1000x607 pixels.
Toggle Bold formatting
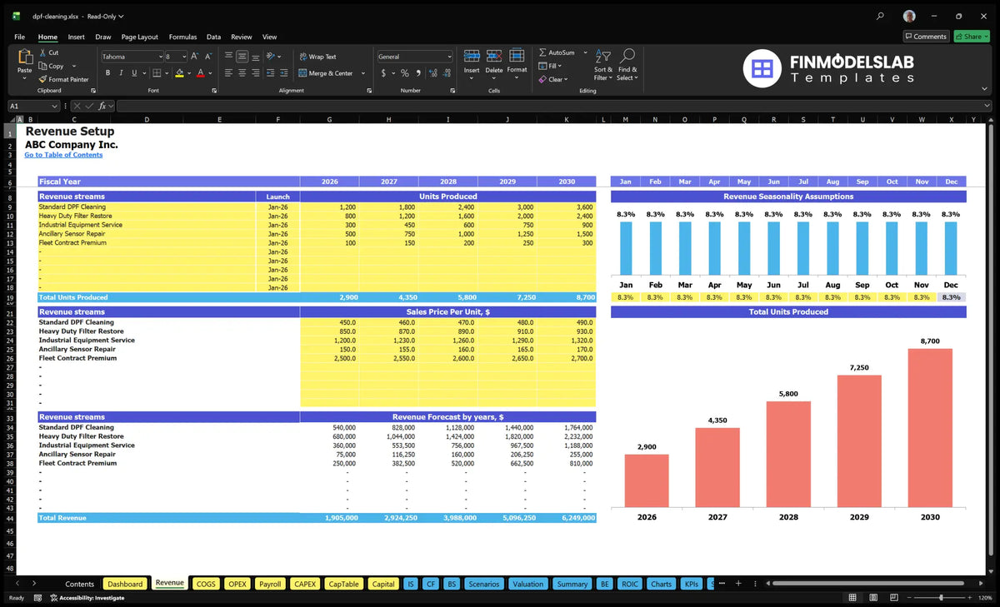pyautogui.click(x=107, y=73)
